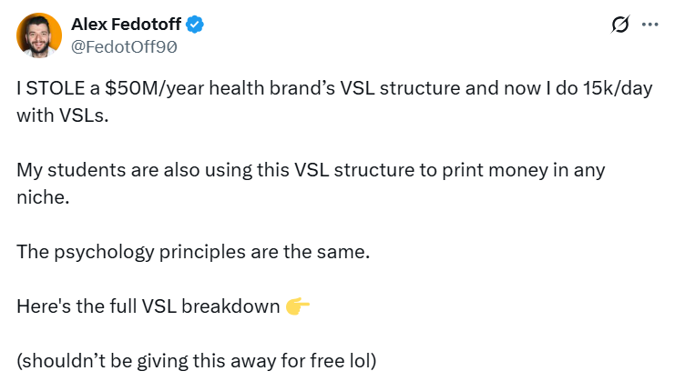Click the Grok icon on the tweet

click(x=620, y=25)
